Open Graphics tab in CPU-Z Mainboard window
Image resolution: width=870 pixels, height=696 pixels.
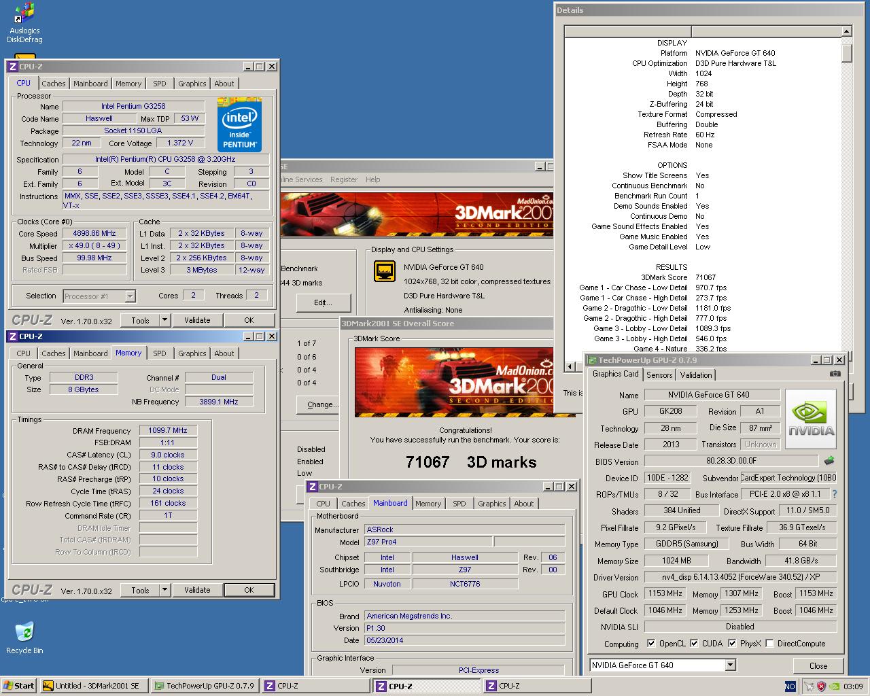(492, 504)
